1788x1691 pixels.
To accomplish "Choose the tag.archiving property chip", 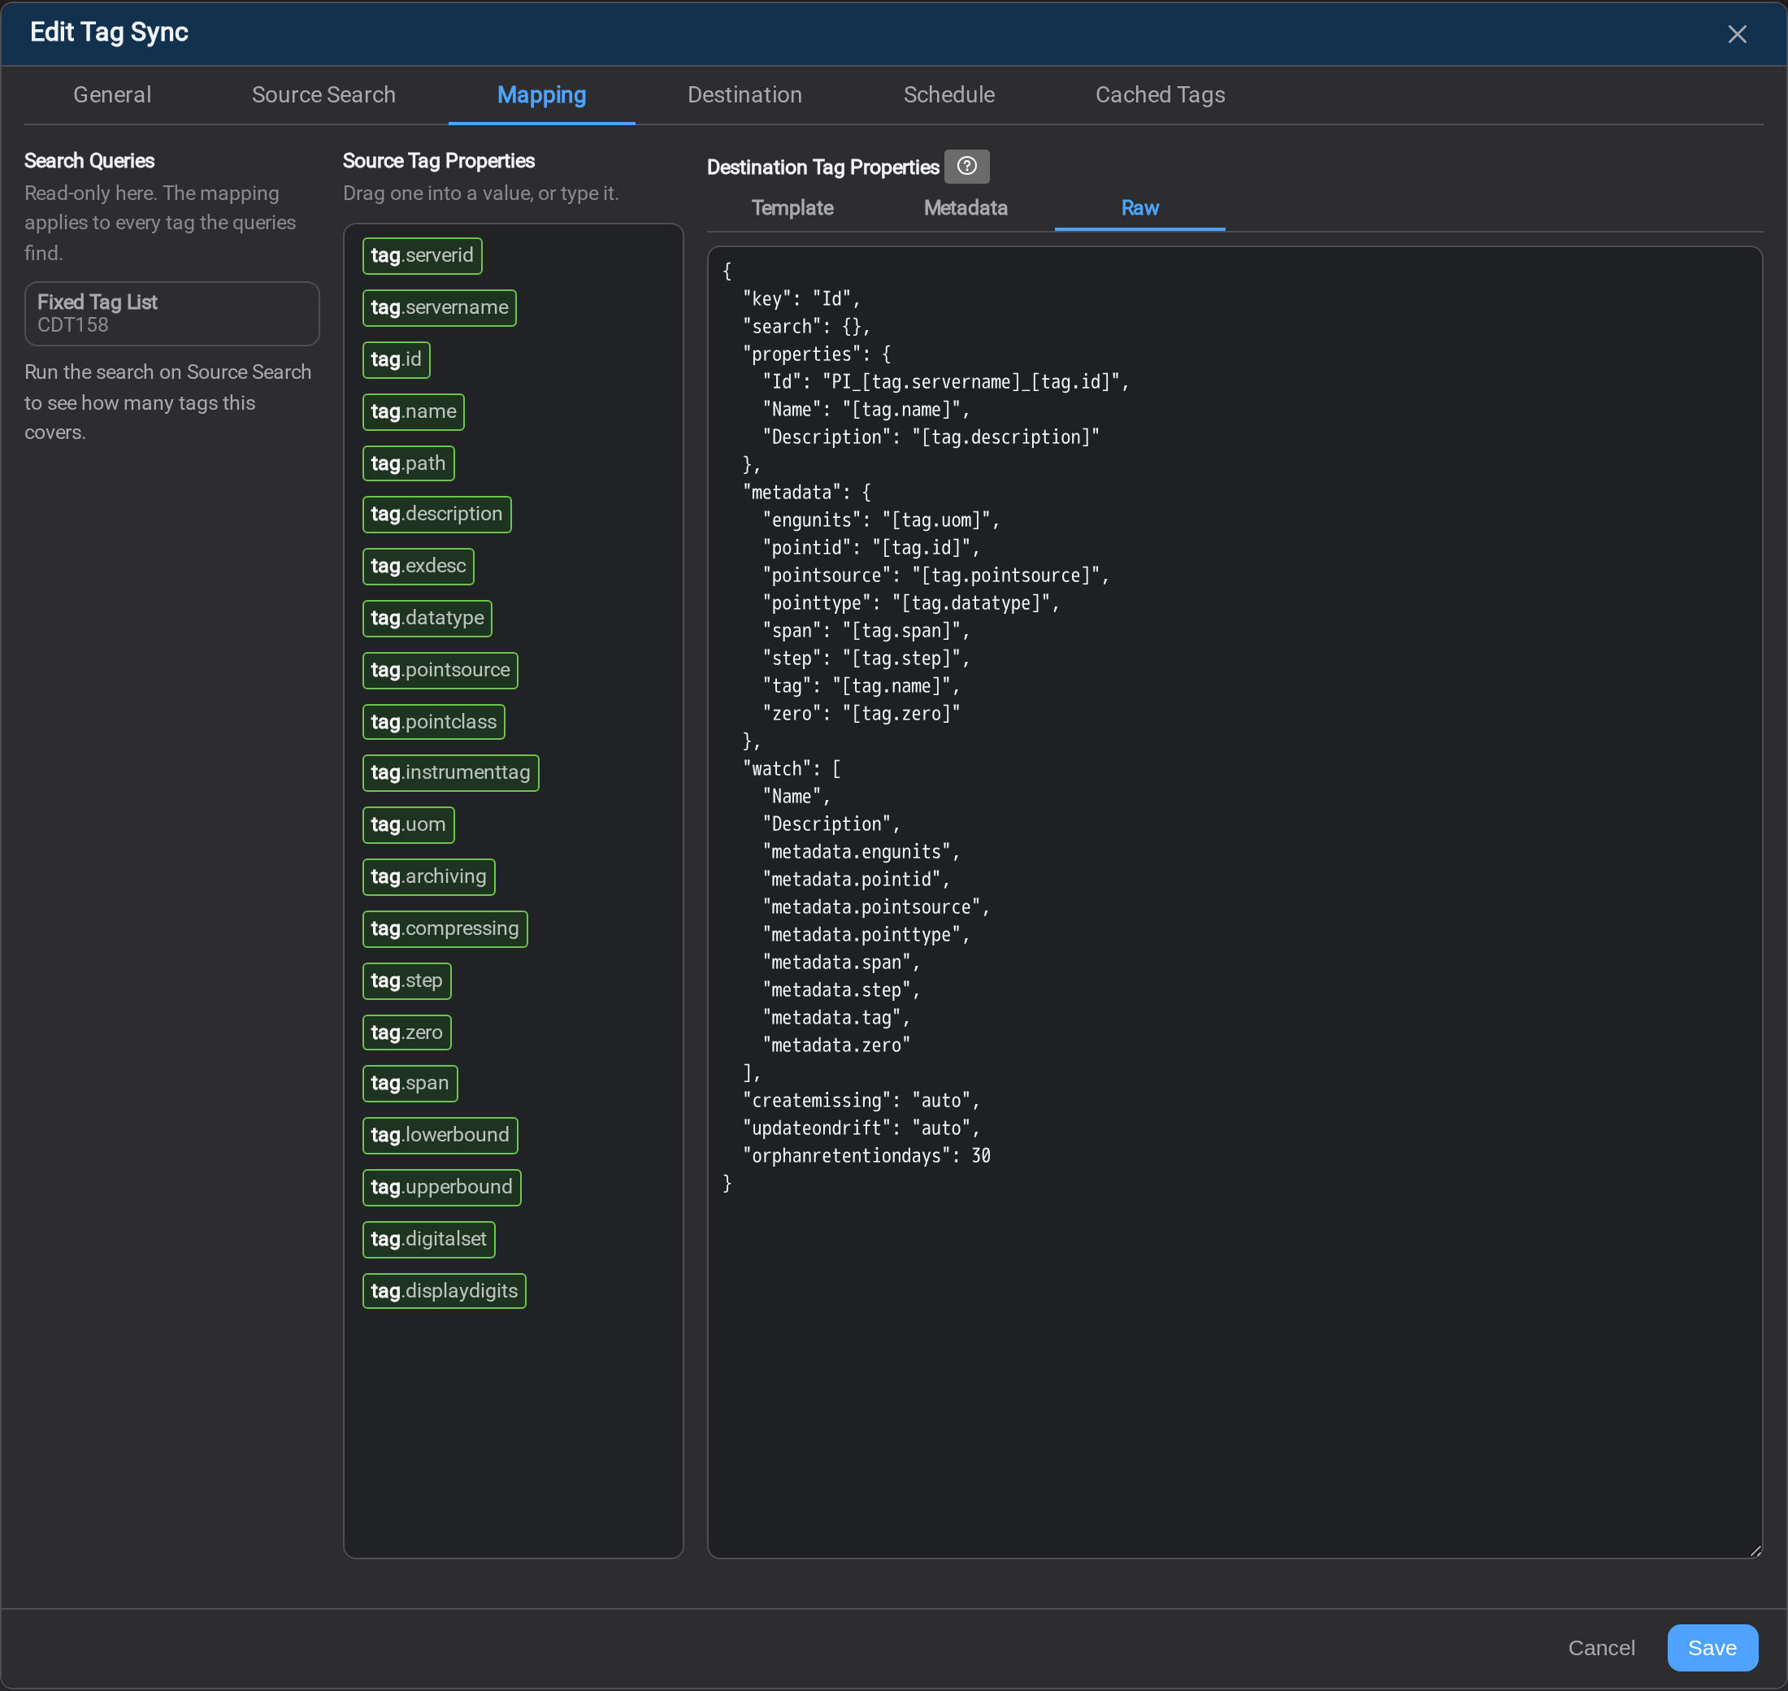I will point(429,877).
